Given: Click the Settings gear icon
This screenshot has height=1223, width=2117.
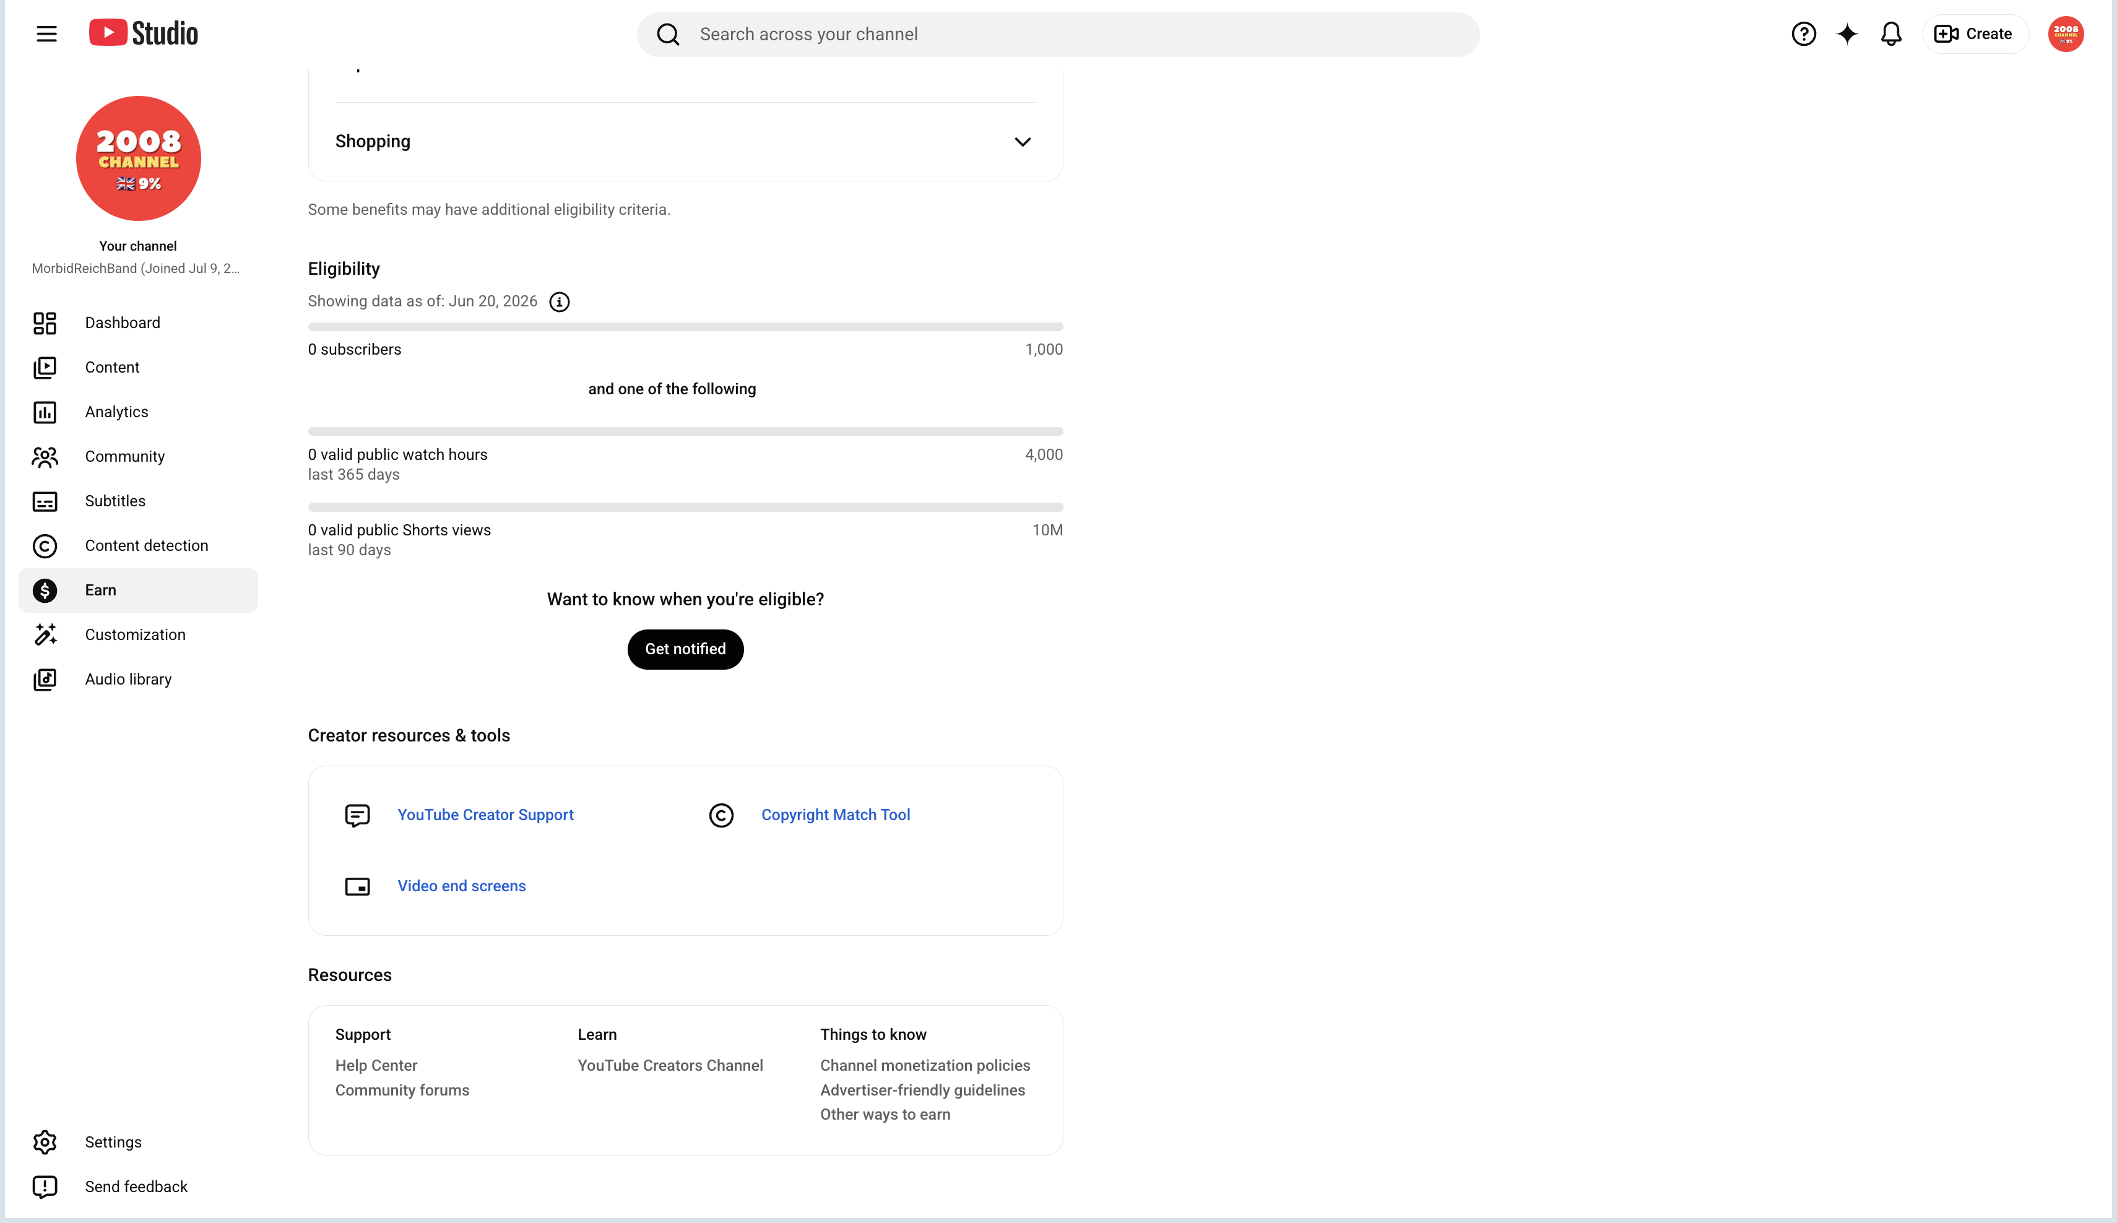Looking at the screenshot, I should (45, 1143).
